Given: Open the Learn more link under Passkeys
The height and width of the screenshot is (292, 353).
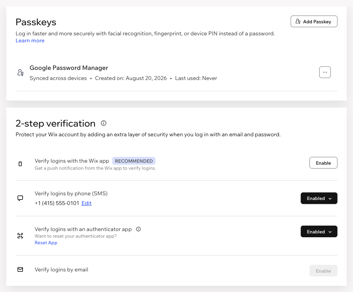Looking at the screenshot, I should coord(30,40).
